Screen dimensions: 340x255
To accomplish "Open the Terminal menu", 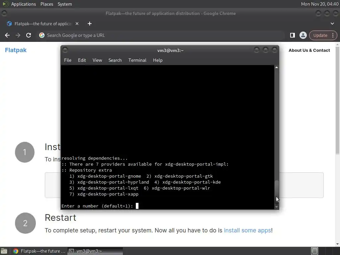I will pyautogui.click(x=137, y=60).
